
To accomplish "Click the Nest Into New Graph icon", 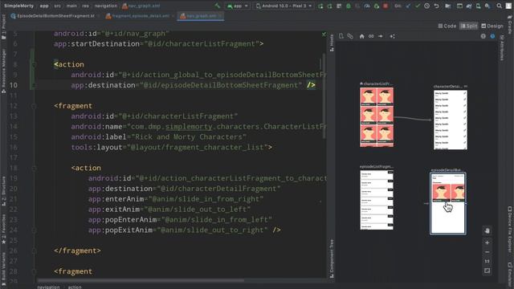I will (x=350, y=36).
